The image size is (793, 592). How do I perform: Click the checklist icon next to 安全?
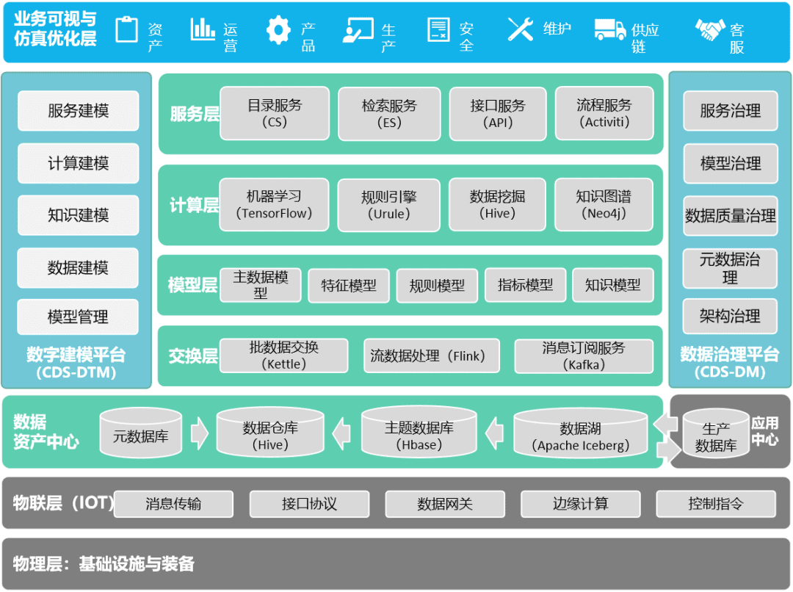(x=438, y=30)
